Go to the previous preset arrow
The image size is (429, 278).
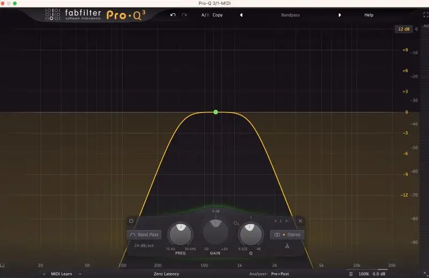(x=241, y=15)
